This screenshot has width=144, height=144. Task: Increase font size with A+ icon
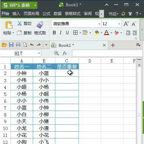tap(126, 24)
